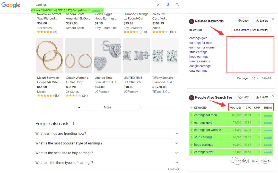This screenshot has height=173, width=278.
Task: Star the 'hoop earrings' keyword row
Action: [x=191, y=145]
